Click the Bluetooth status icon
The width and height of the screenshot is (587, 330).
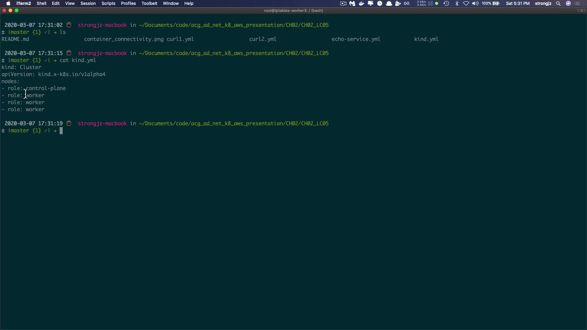[x=457, y=3]
